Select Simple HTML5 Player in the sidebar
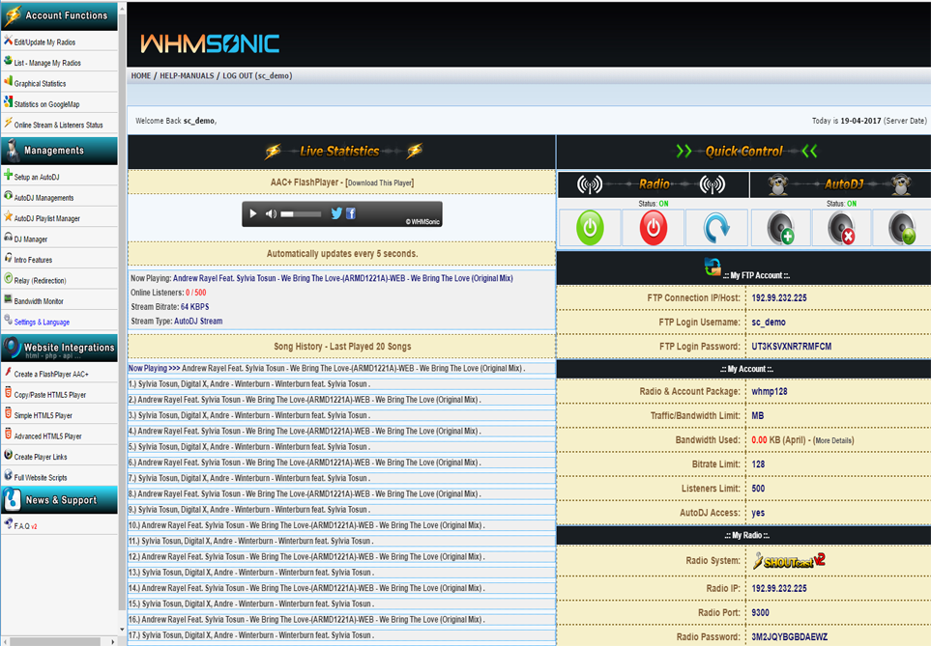The width and height of the screenshot is (931, 646). (x=44, y=416)
